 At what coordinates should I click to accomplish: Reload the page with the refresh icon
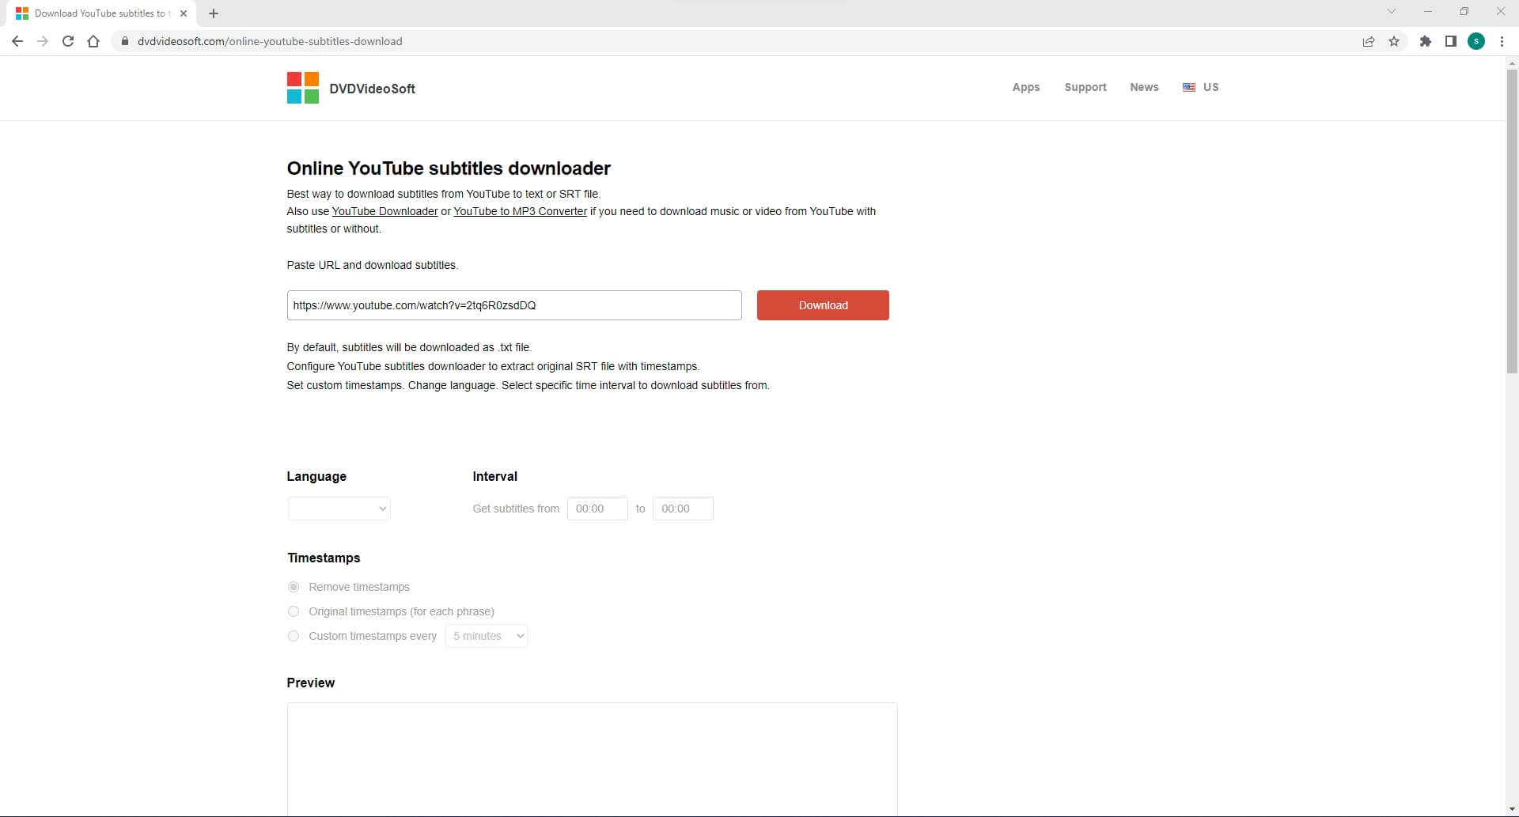tap(68, 41)
